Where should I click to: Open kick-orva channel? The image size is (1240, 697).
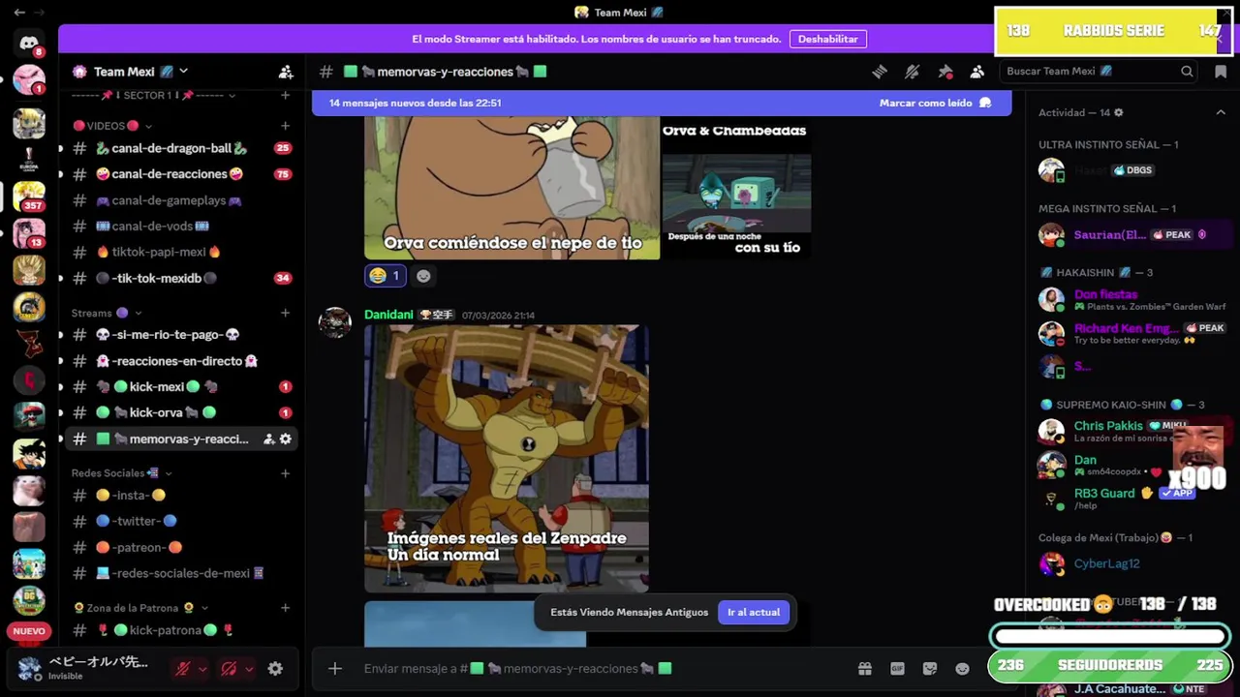pos(180,412)
